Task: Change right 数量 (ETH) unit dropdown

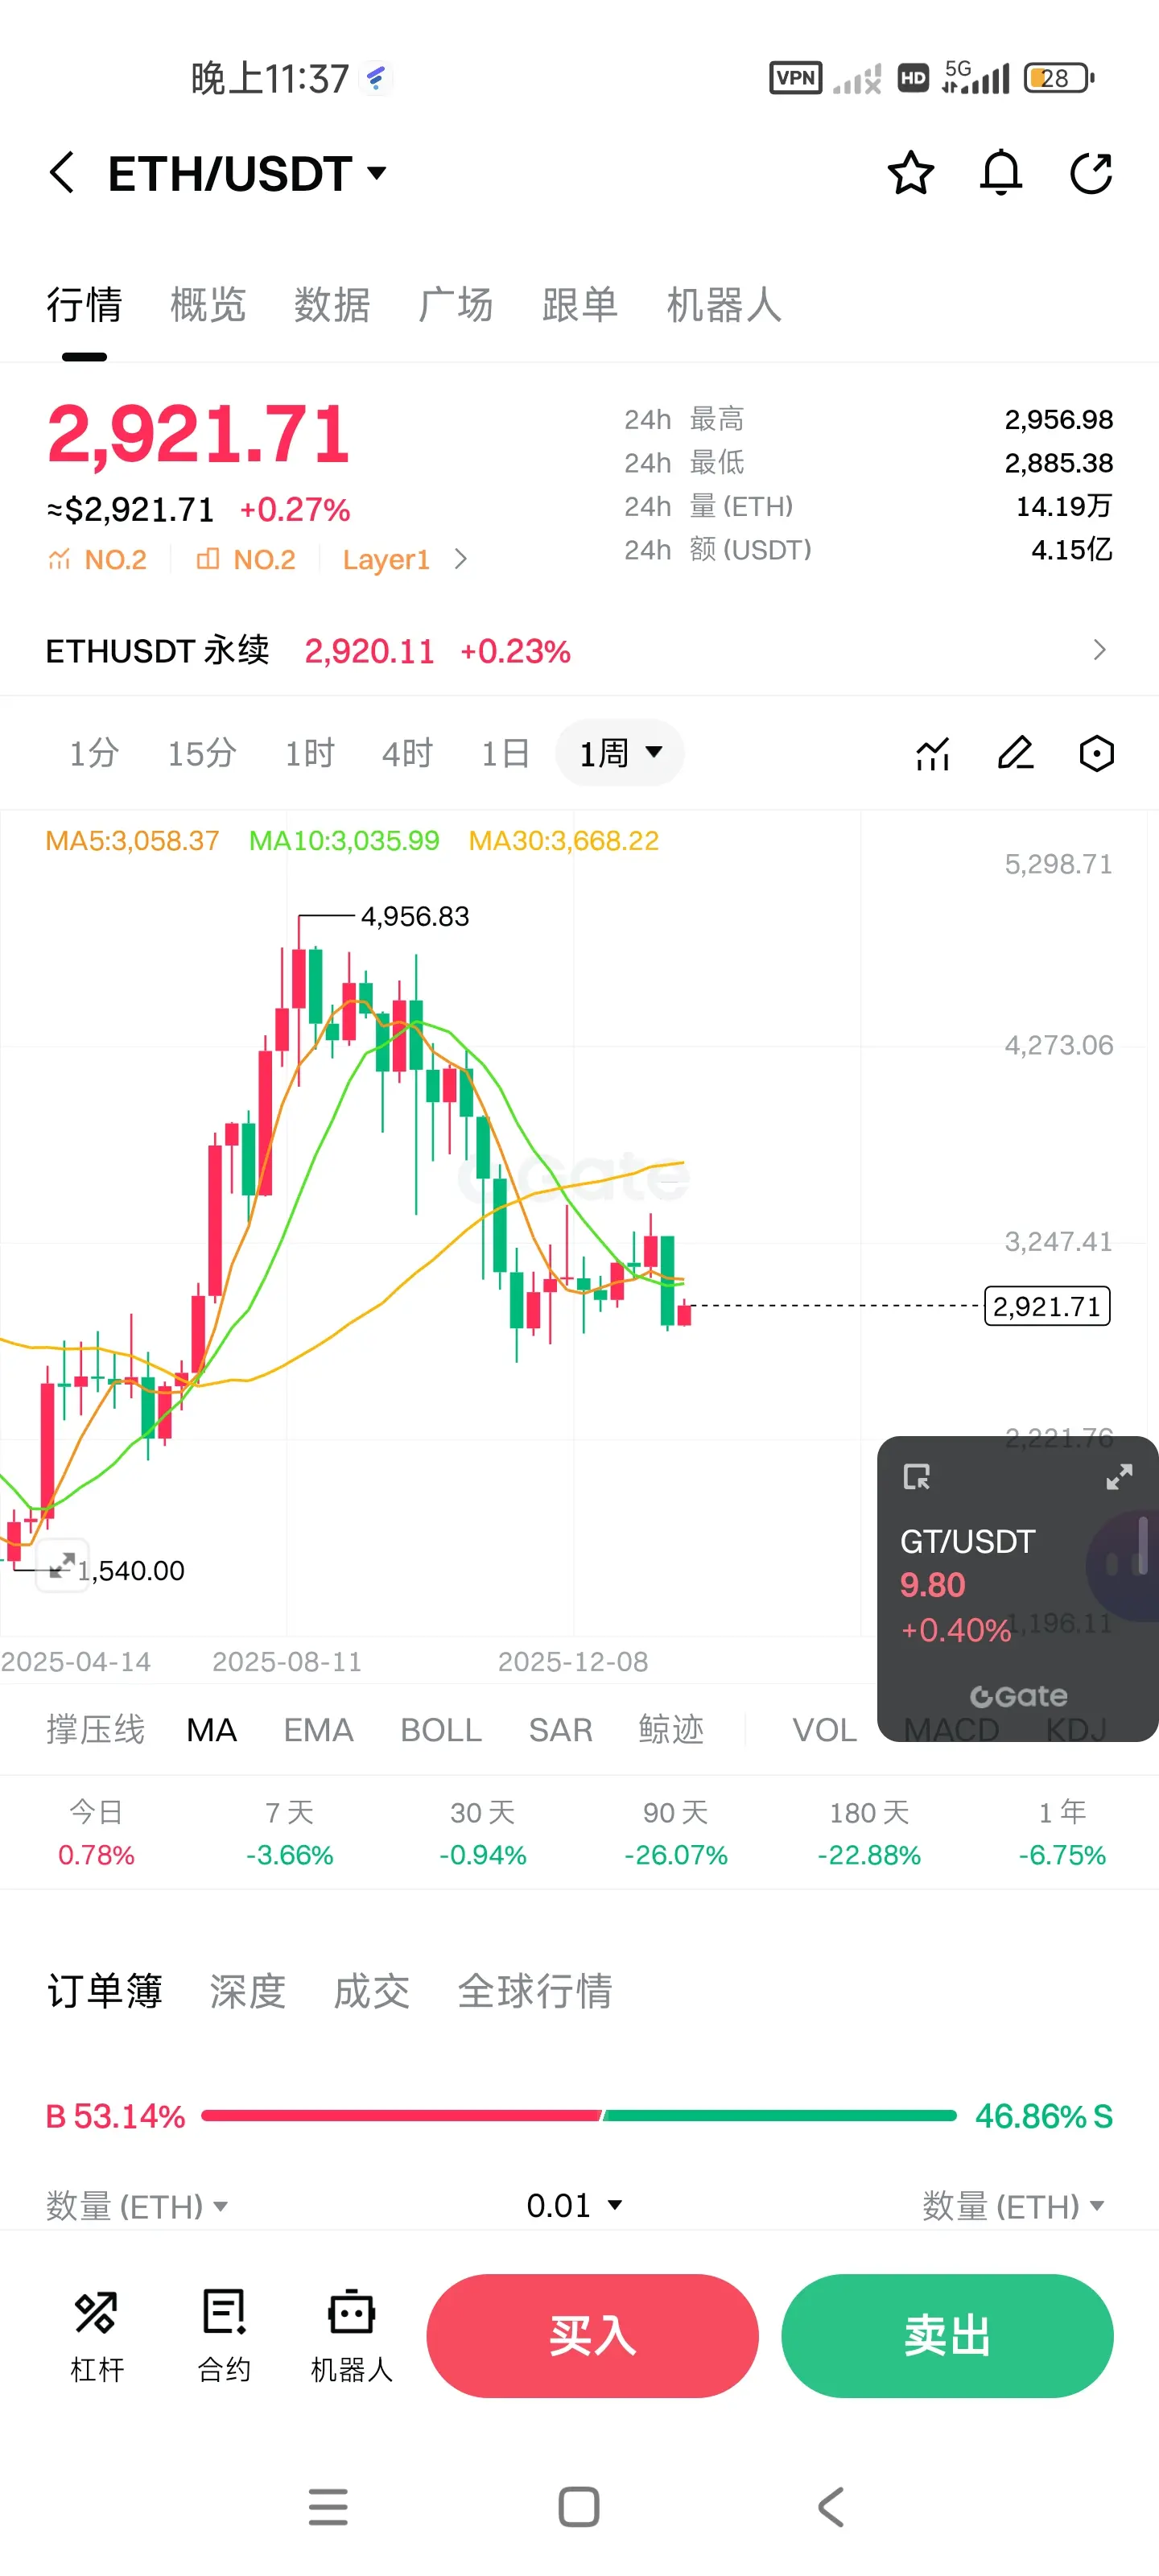Action: pos(1013,2206)
